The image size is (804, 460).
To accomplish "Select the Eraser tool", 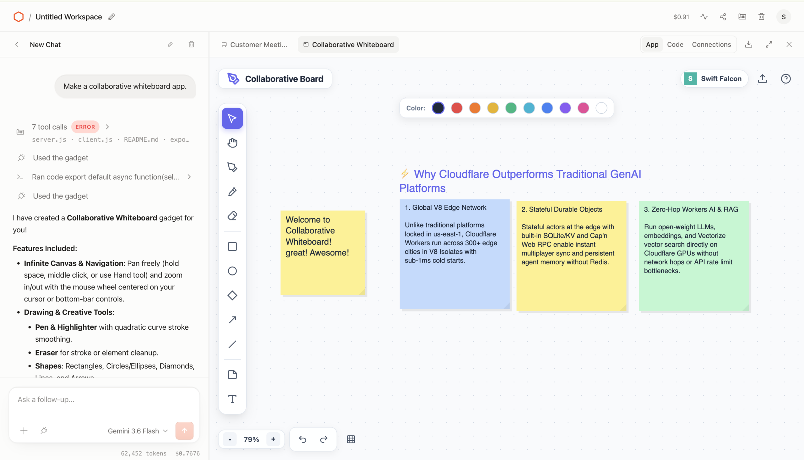I will [232, 216].
